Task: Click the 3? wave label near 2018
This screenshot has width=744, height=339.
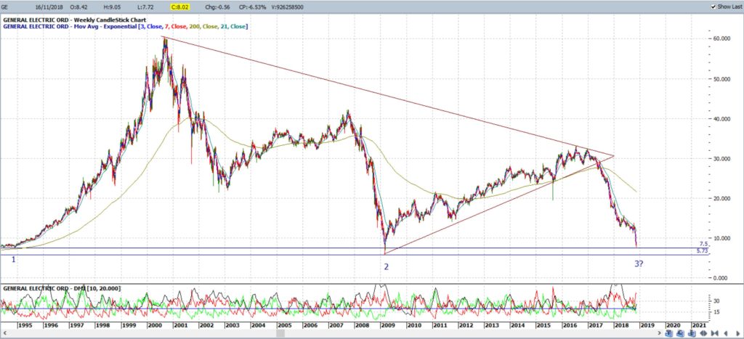Action: pyautogui.click(x=639, y=264)
